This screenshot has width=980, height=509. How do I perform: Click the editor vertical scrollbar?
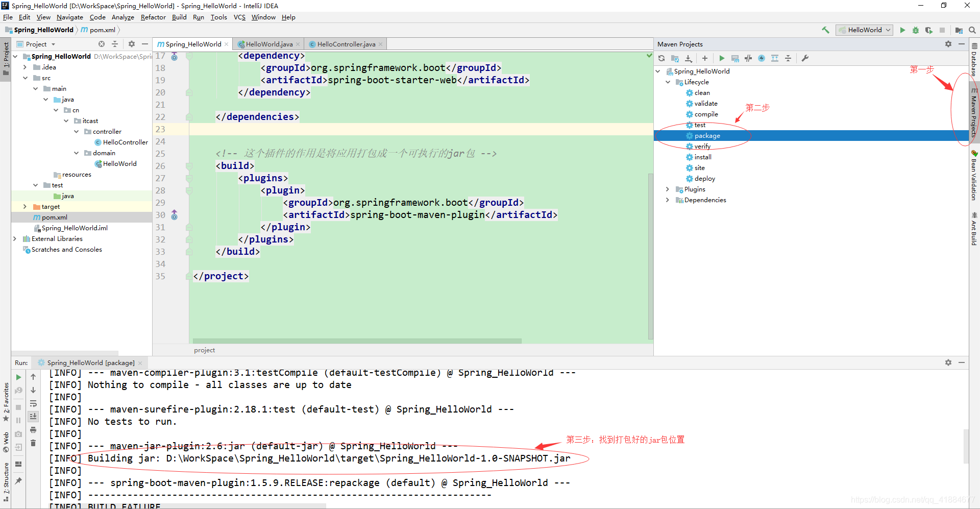650,256
